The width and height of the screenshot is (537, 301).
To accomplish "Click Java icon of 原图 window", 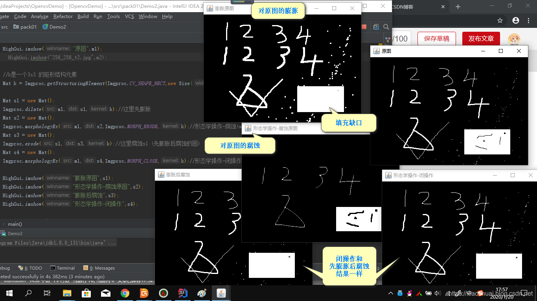I will click(x=377, y=51).
